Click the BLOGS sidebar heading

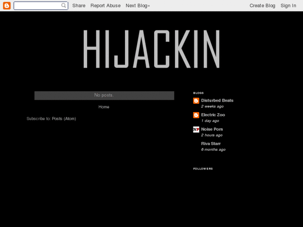click(x=198, y=93)
